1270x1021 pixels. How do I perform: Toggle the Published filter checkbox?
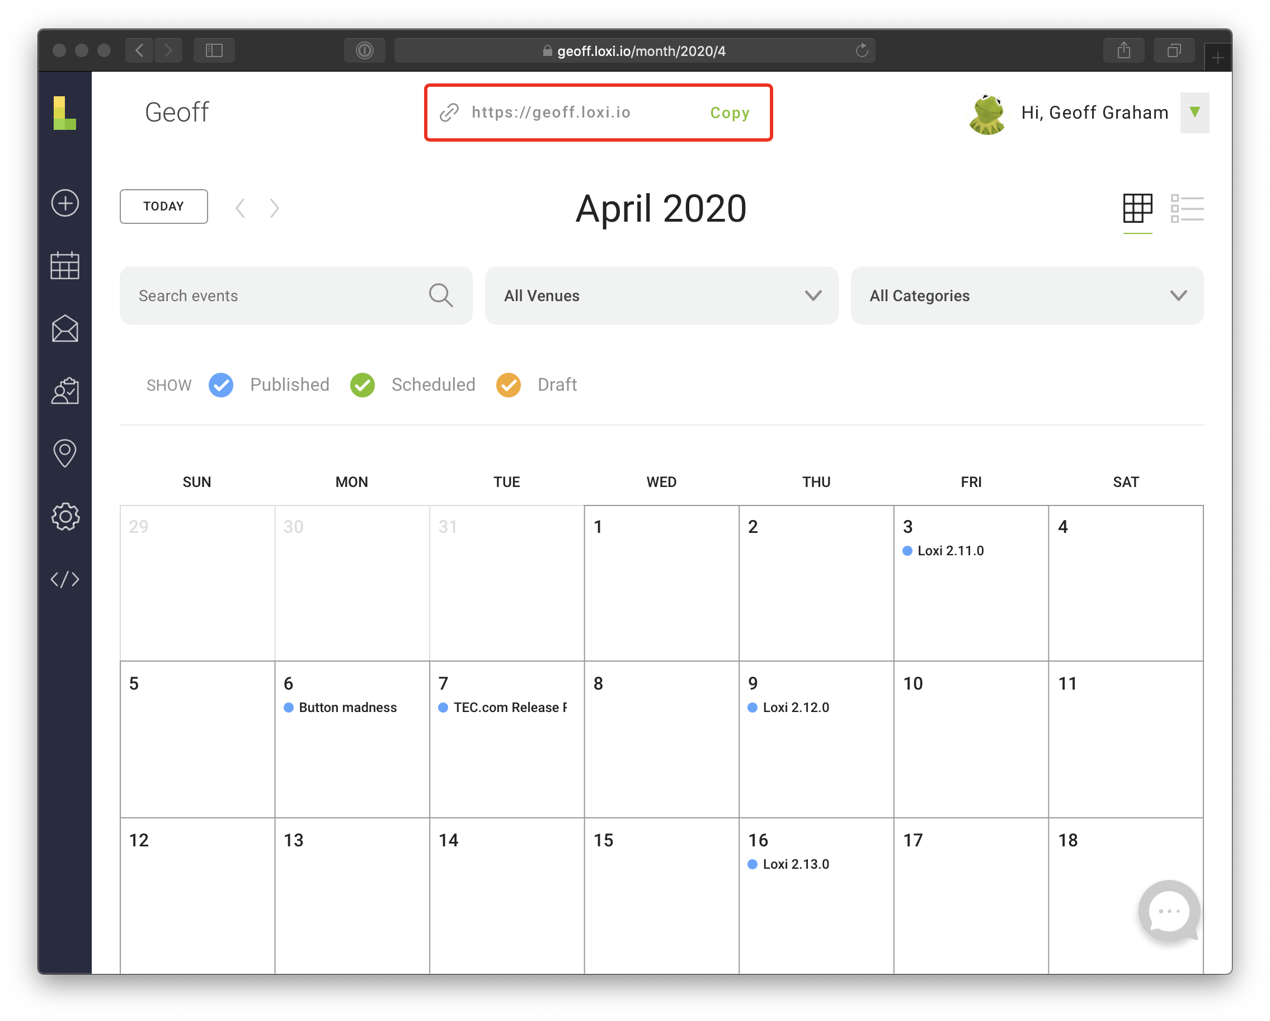(x=221, y=385)
